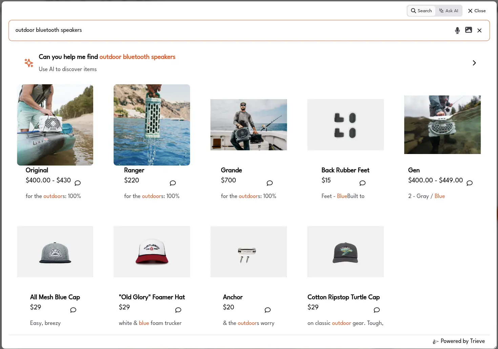Select the Search tab
498x349 pixels.
pos(421,10)
